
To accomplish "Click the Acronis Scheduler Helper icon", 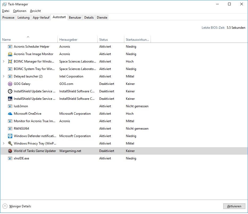I will click(x=10, y=47).
